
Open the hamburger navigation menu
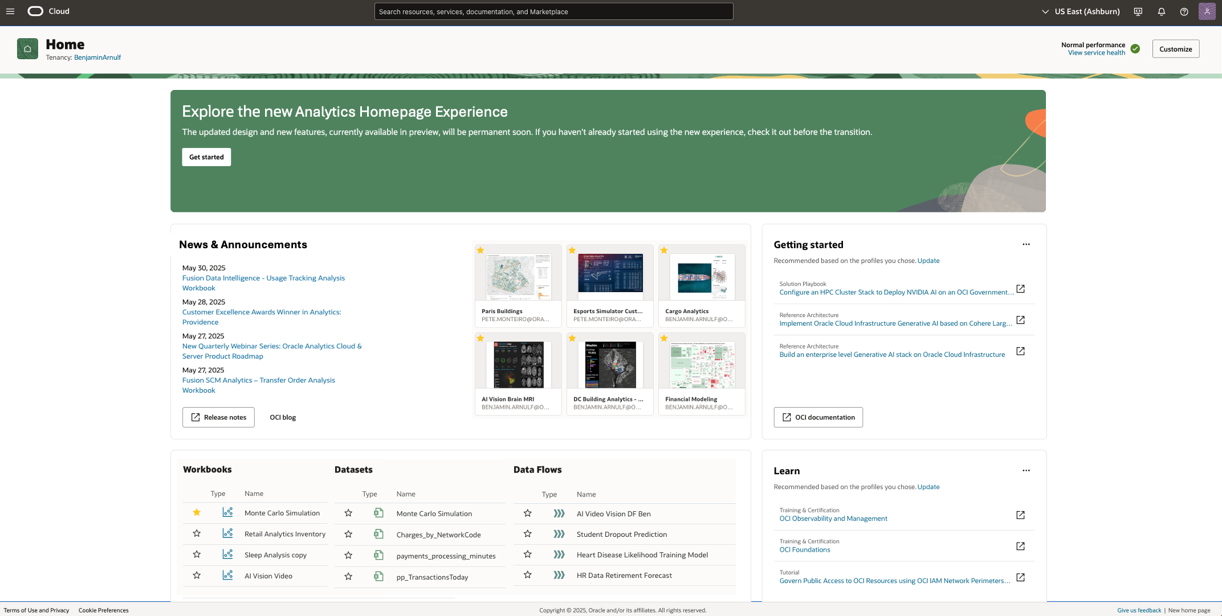tap(10, 11)
